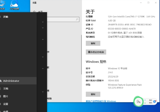
Task: Expand the topmost chevron in Start app list
Action: coord(43,22)
